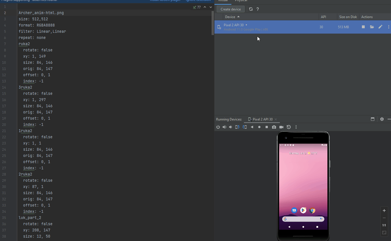The image size is (391, 241).
Task: Rotate the emulator left
Action: [x=237, y=127]
